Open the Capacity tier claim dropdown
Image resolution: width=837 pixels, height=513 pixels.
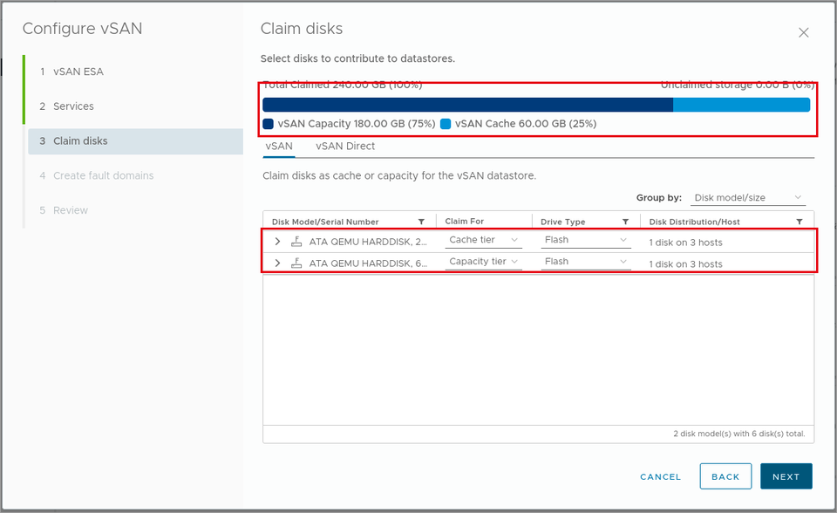[x=483, y=262]
